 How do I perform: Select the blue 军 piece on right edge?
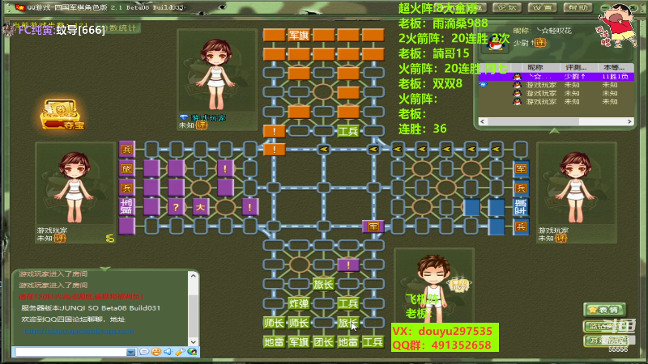pos(521,168)
